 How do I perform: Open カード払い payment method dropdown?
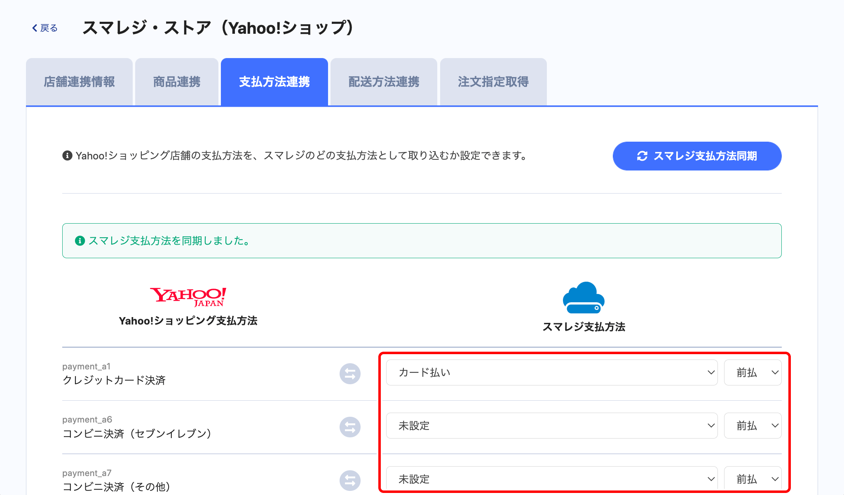coord(552,373)
